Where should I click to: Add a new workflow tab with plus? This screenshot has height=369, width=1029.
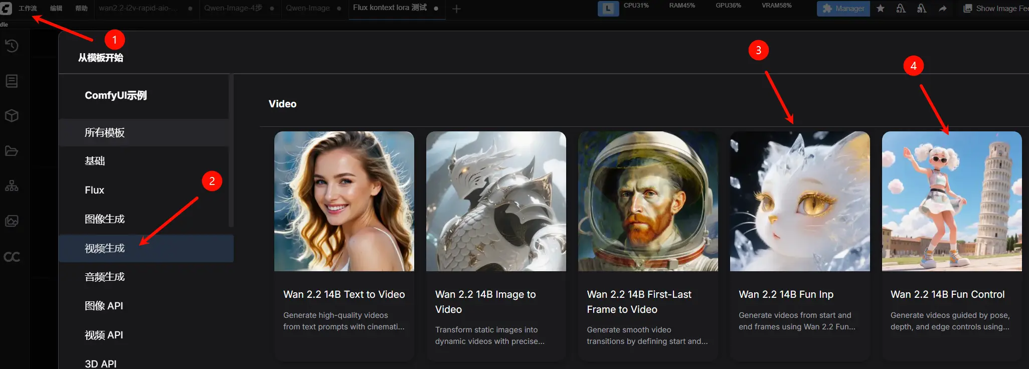click(x=456, y=9)
